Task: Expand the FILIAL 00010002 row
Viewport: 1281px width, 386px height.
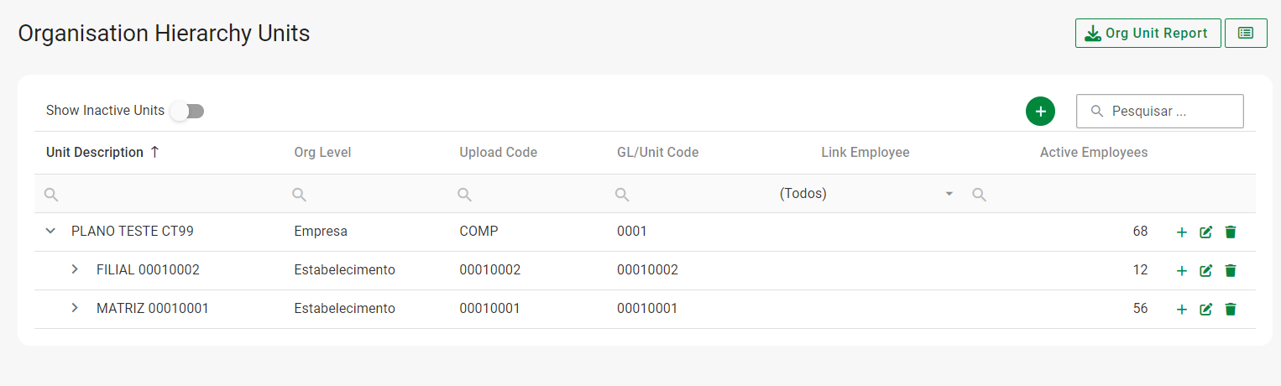Action: [75, 269]
